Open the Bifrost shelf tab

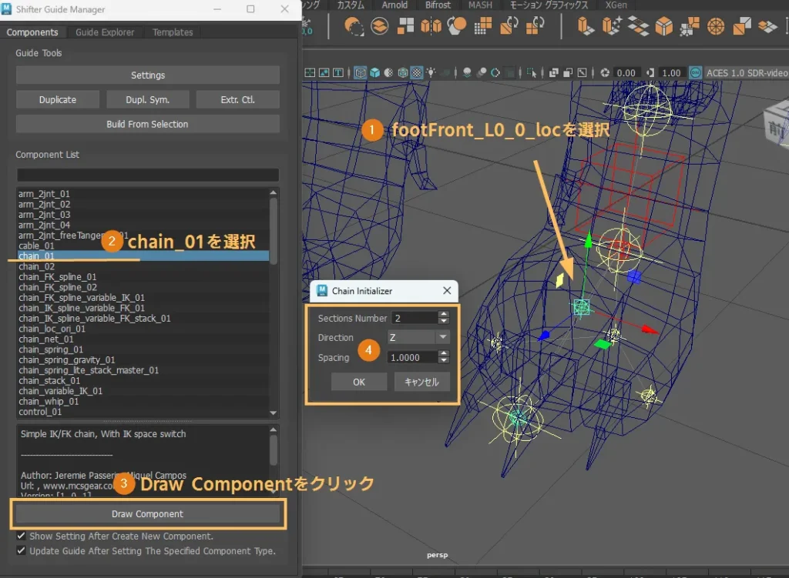(x=438, y=5)
